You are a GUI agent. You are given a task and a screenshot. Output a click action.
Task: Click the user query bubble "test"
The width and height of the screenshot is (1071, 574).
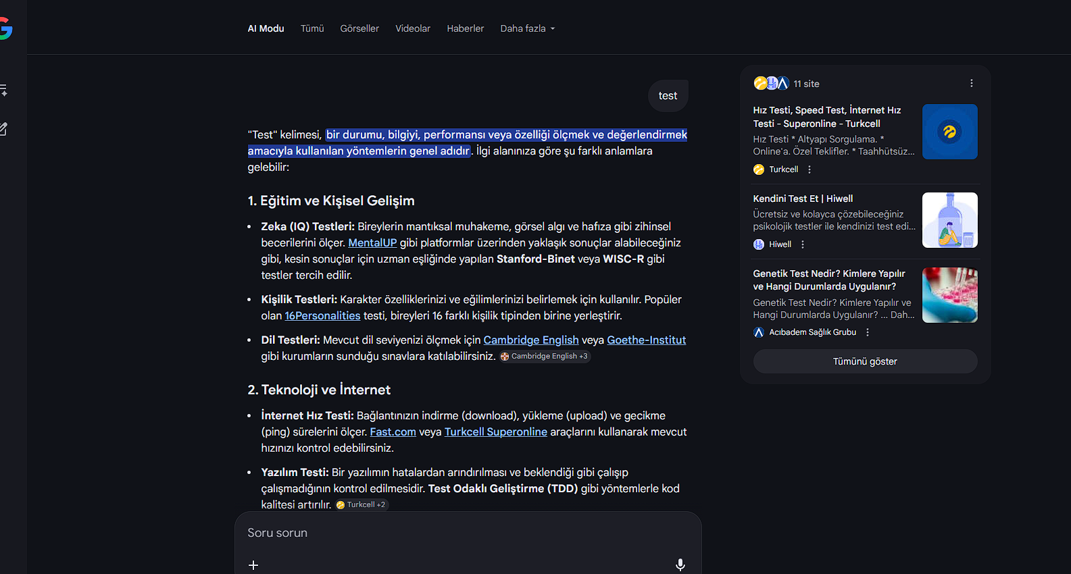coord(668,96)
